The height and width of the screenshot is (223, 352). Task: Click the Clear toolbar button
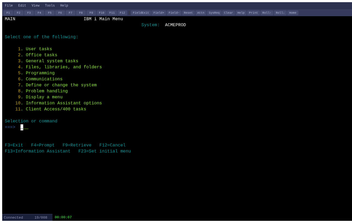(x=228, y=13)
